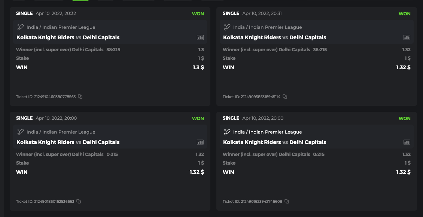Viewport: 423px width, 217px height.
Task: Open match statistics for the 20:31 ticket
Action: click(407, 37)
